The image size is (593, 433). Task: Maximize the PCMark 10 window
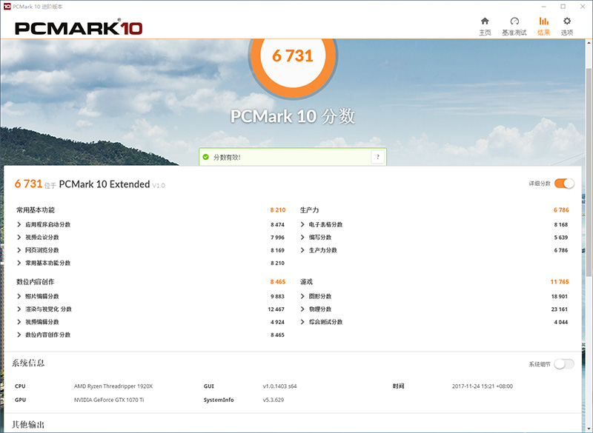[563, 7]
